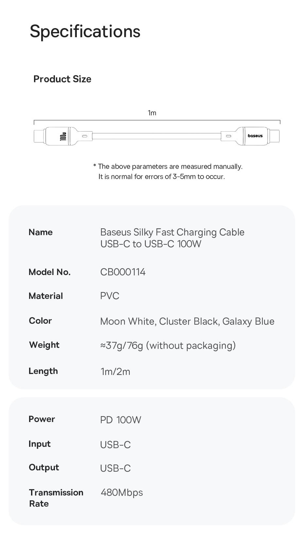
Task: Click the right USB-C plug tip
Action: pyautogui.click(x=274, y=136)
